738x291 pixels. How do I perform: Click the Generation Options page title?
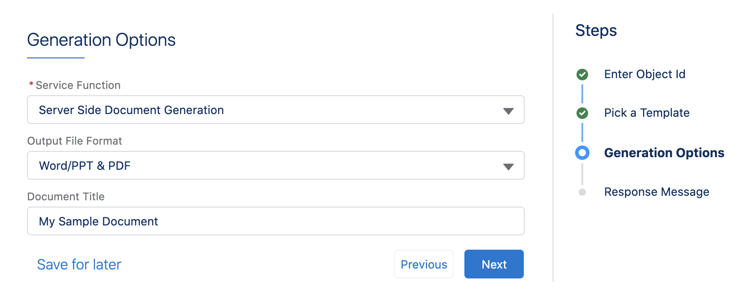[102, 40]
